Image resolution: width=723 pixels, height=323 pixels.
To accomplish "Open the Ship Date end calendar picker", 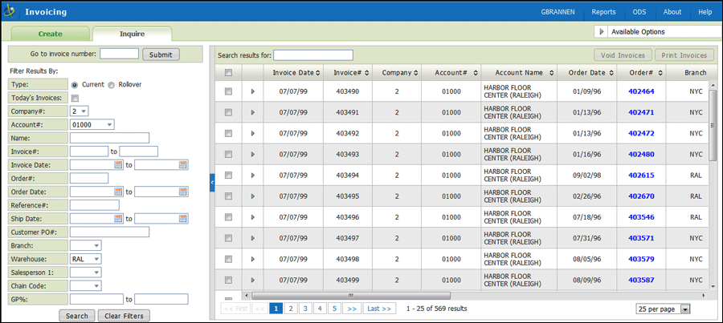I will 183,218.
